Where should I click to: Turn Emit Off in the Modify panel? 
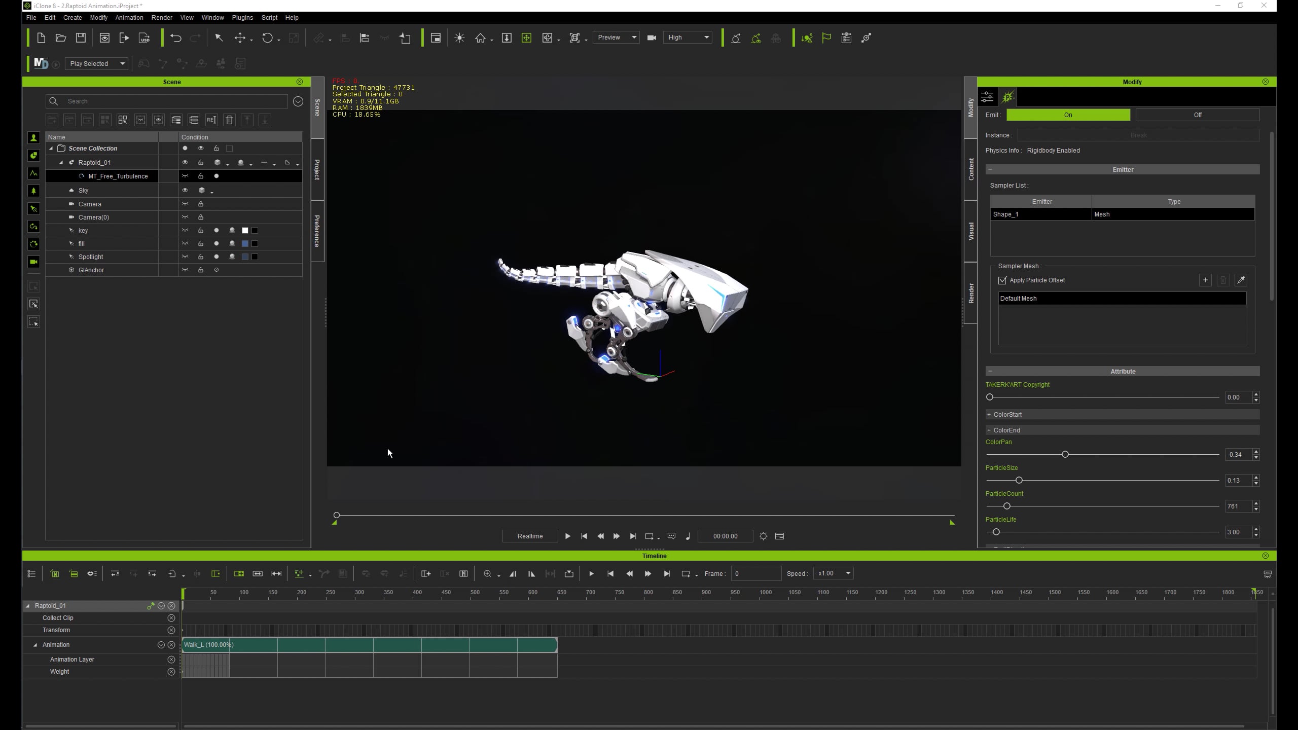tap(1197, 115)
